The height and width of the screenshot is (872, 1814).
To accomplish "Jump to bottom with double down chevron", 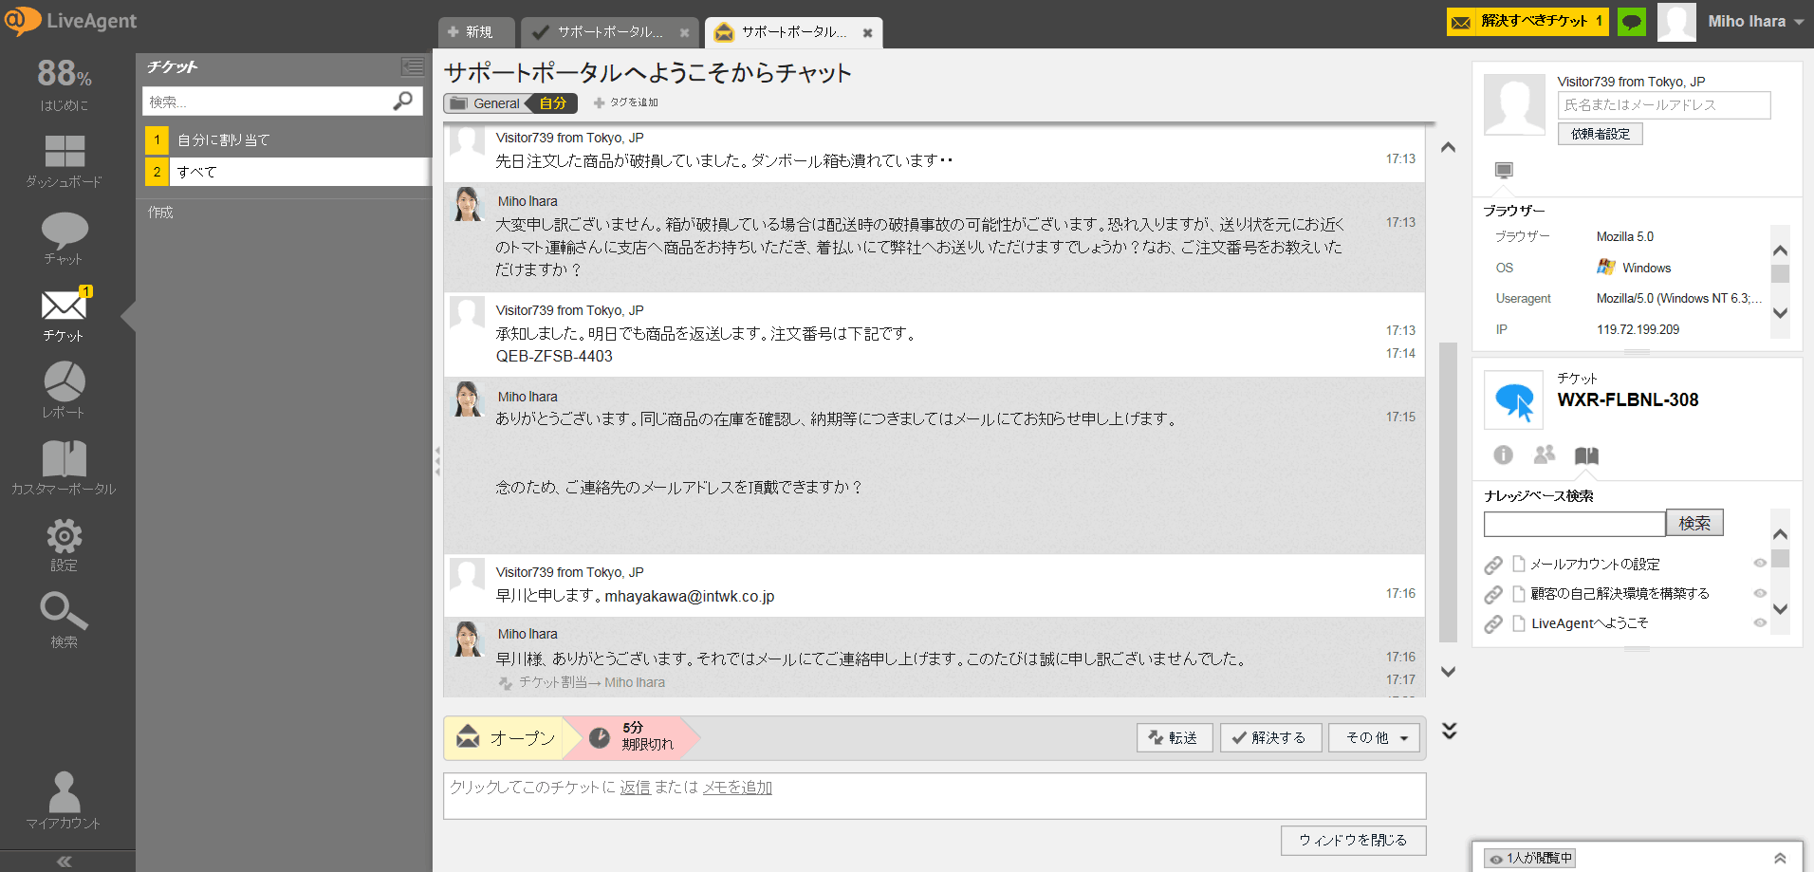I will click(x=1449, y=731).
